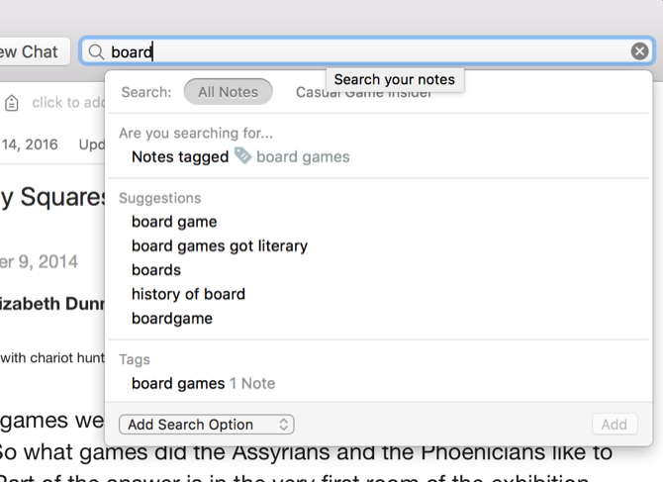Click the notebook icon beside 'click to add'

coord(12,103)
